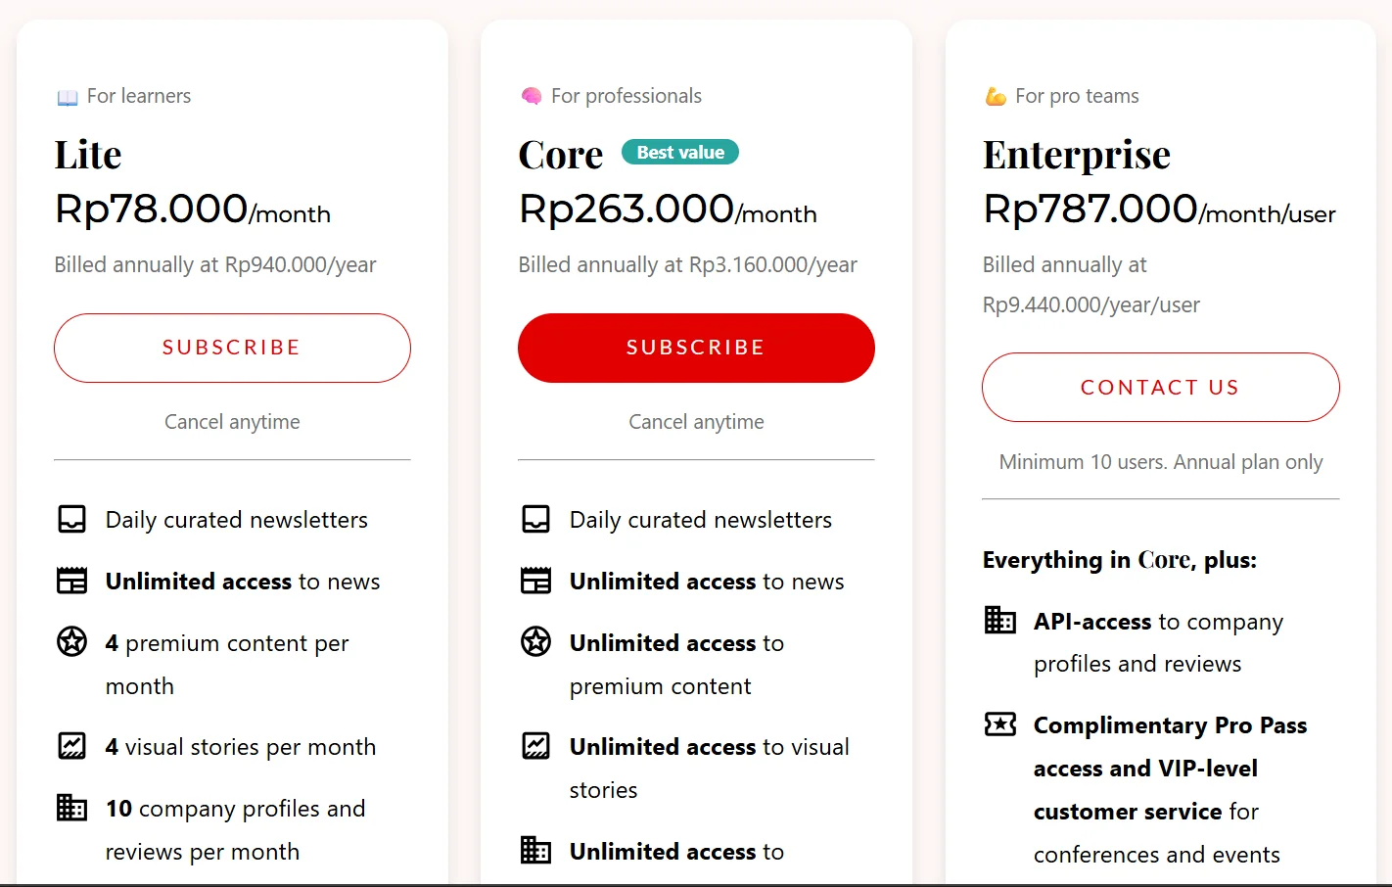Subscribe to the Core plan
The height and width of the screenshot is (887, 1392).
pos(696,348)
